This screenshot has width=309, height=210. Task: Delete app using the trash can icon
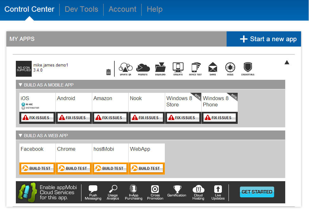click(x=108, y=72)
